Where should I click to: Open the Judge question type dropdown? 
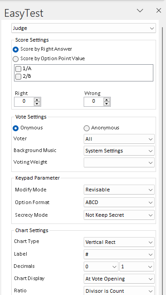84,28
